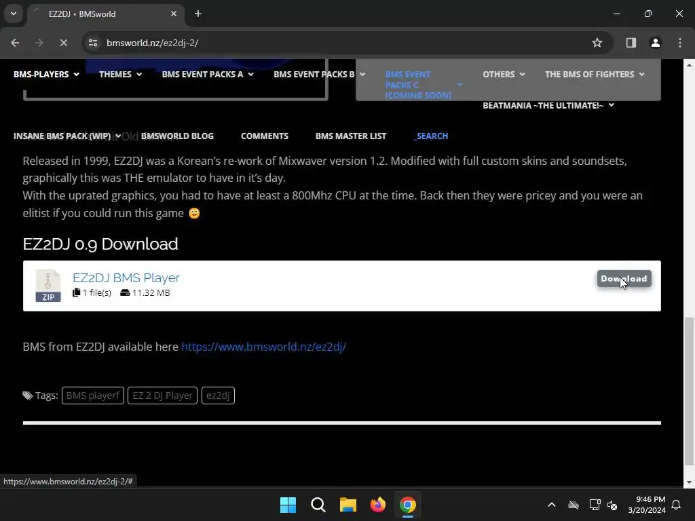Click the address bar URL
The height and width of the screenshot is (521, 695).
[x=152, y=43]
